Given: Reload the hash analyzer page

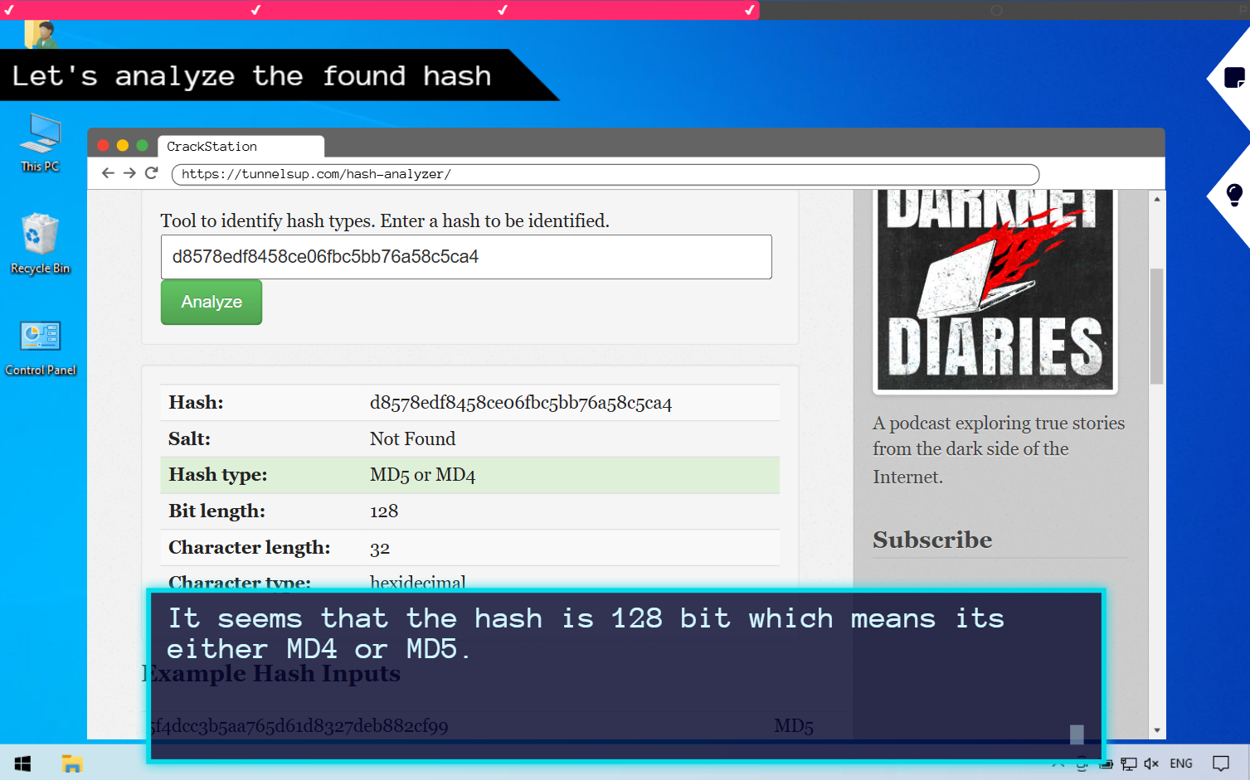Looking at the screenshot, I should coord(151,173).
